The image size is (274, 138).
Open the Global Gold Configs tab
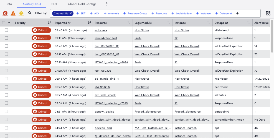click(x=82, y=4)
